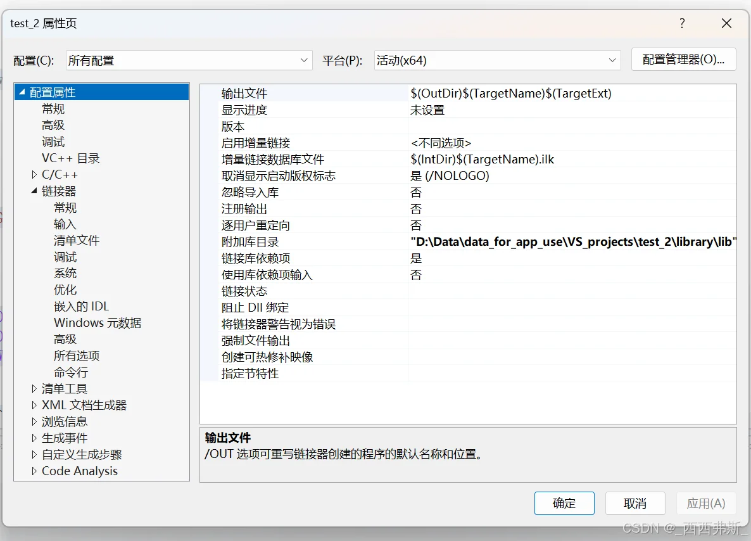
Task: Select 输入 under the linker section
Action: click(65, 224)
